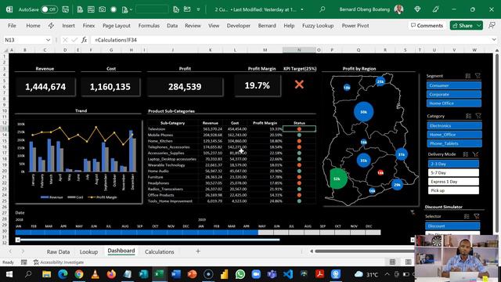The height and width of the screenshot is (282, 501).
Task: Select Electronics in Category slicer
Action: pos(454,125)
